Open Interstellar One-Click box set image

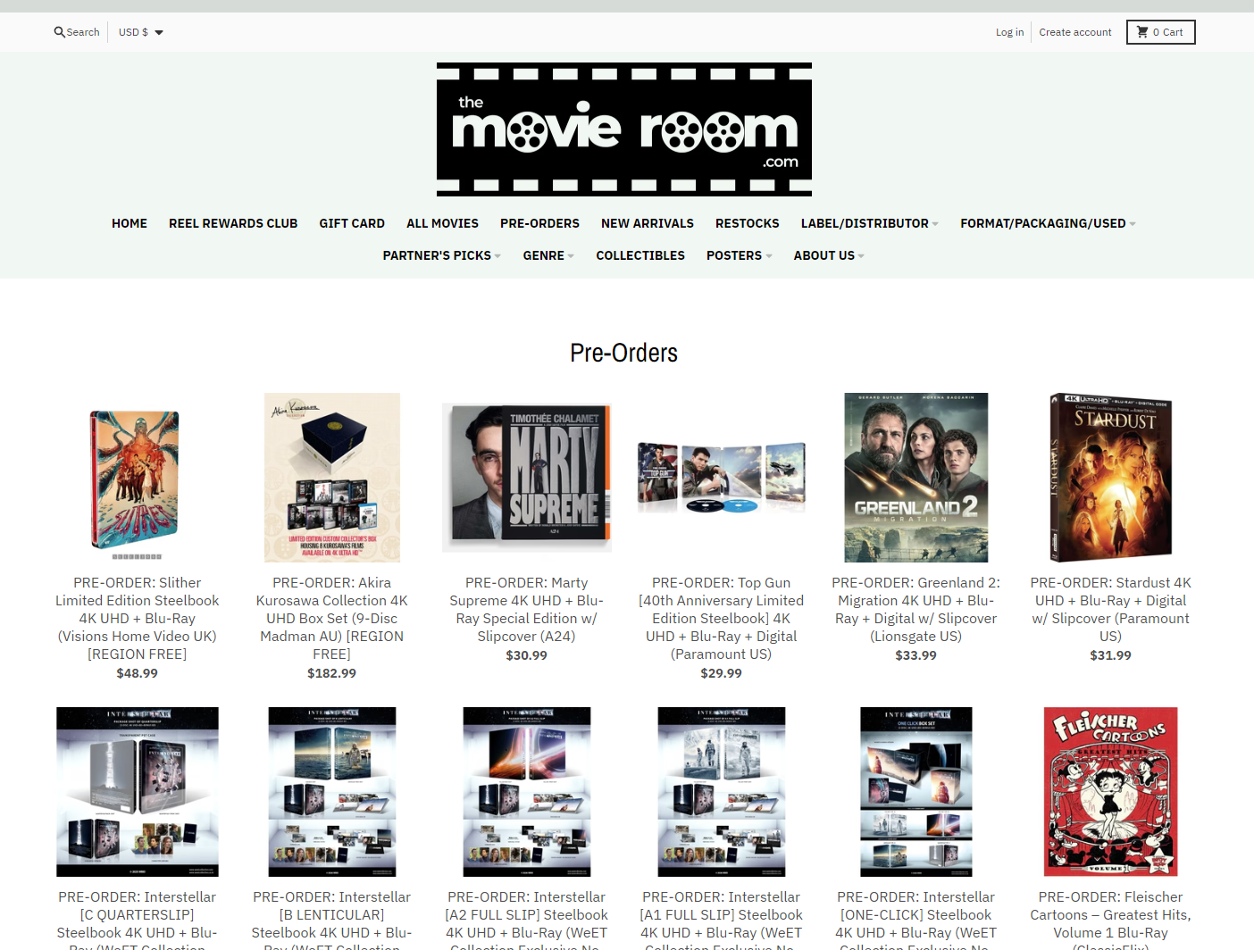tap(916, 792)
